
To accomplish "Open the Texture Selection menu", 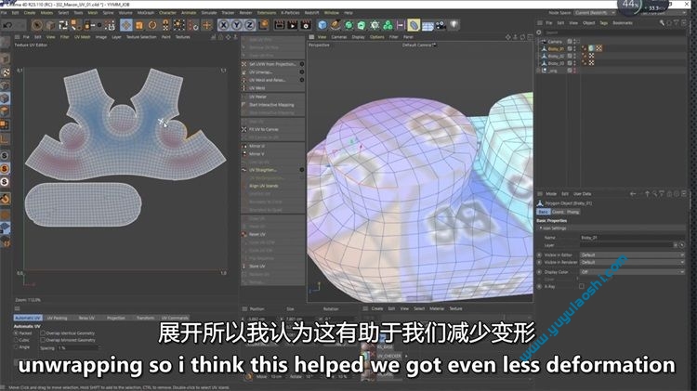I will pos(141,37).
